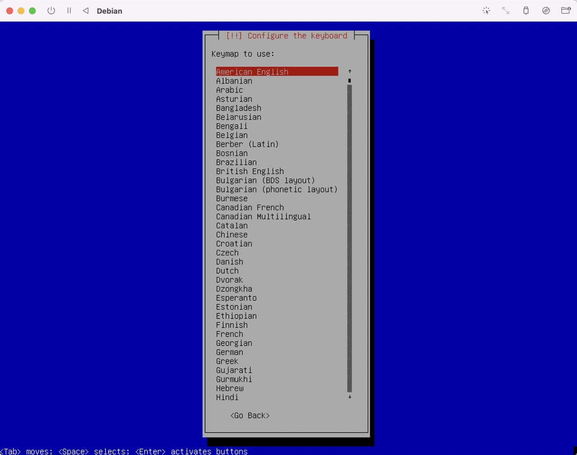The height and width of the screenshot is (455, 577).
Task: Select the Croatian keymap
Action: [234, 244]
